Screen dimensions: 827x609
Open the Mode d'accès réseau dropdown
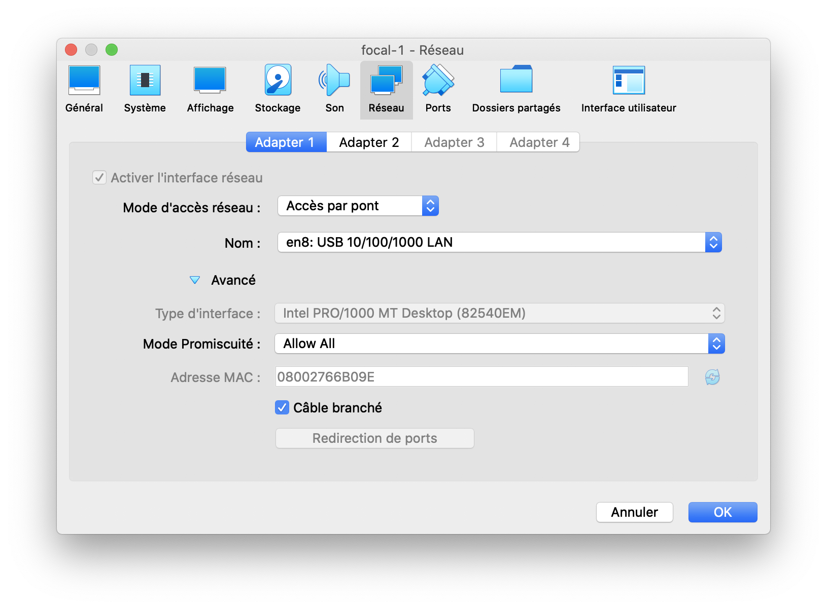tap(358, 206)
